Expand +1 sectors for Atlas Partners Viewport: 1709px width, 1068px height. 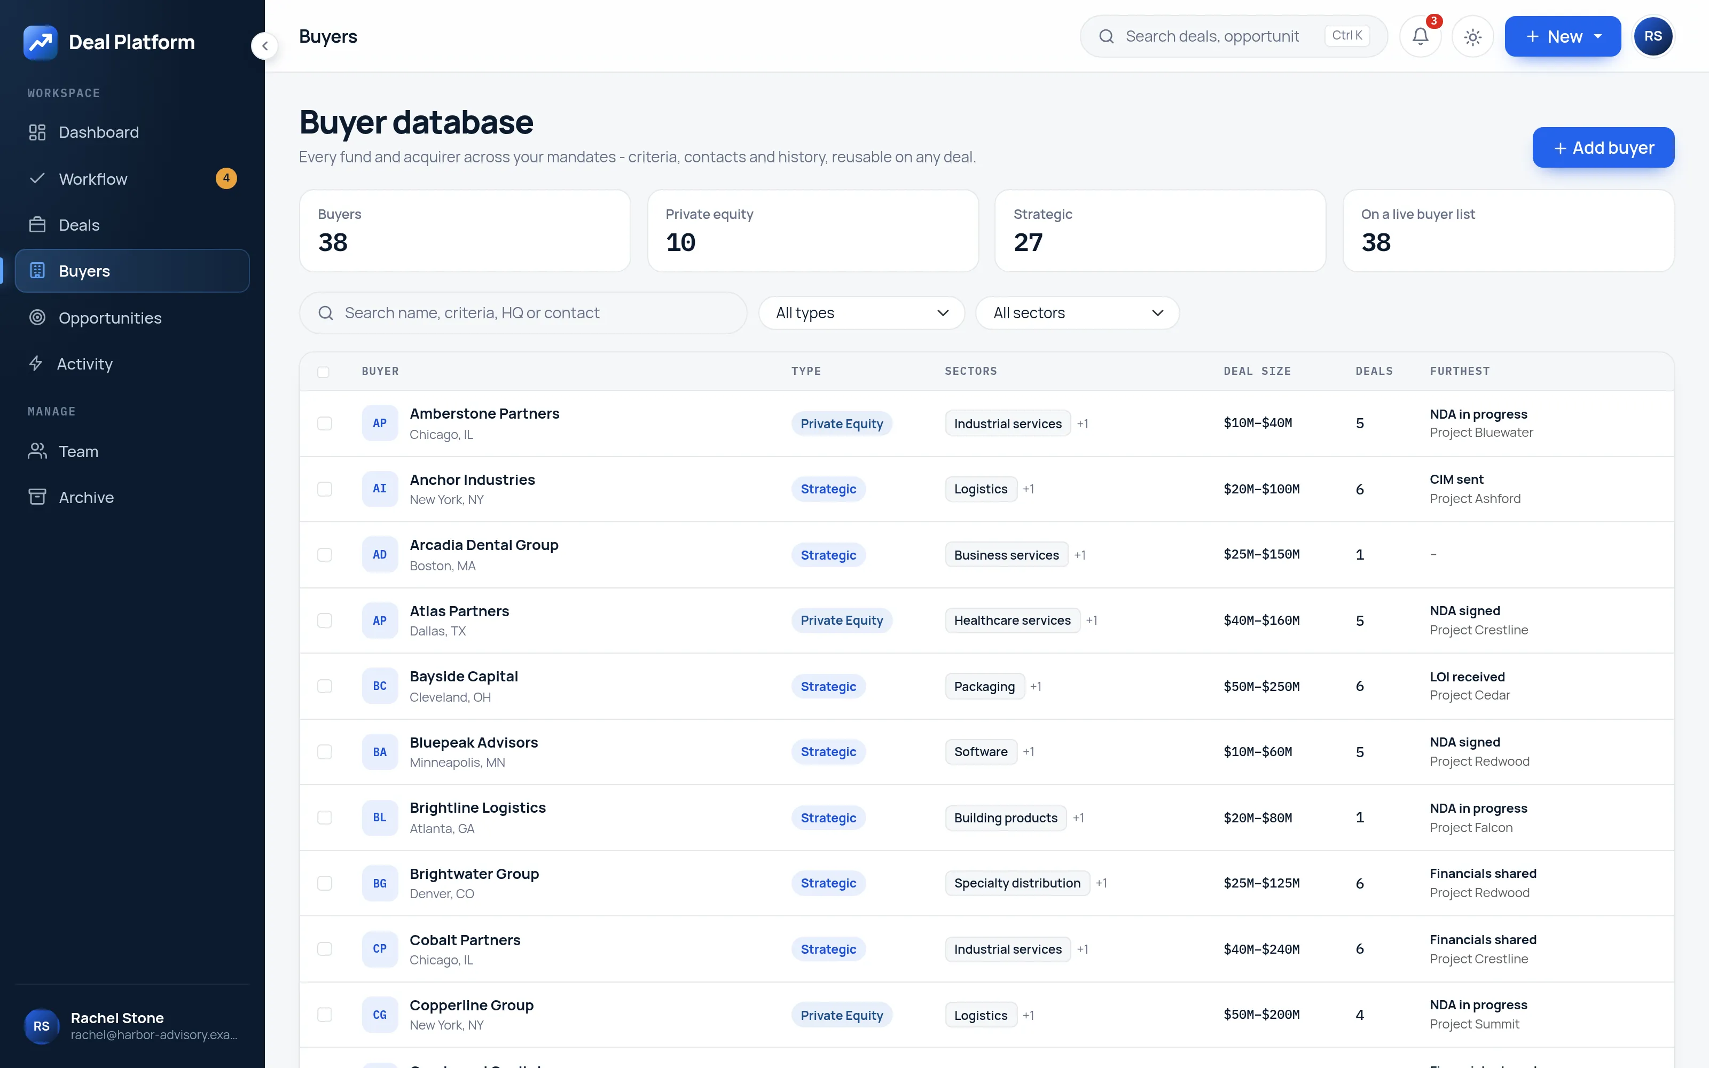point(1092,620)
